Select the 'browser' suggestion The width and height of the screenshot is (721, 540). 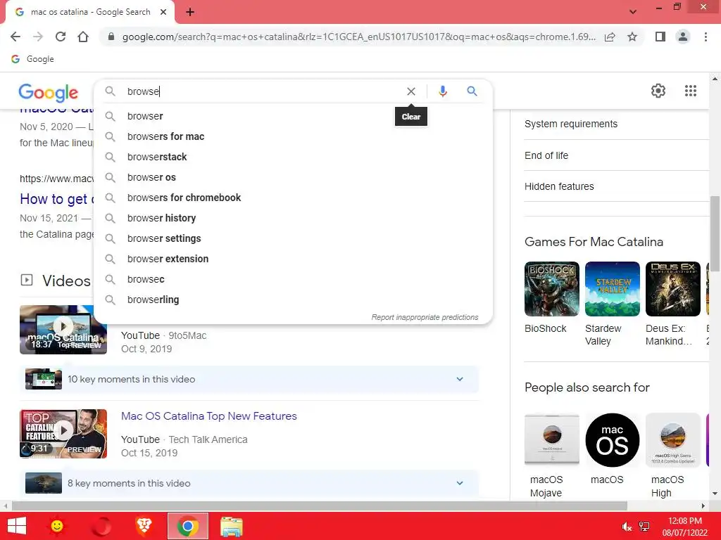tap(294, 116)
